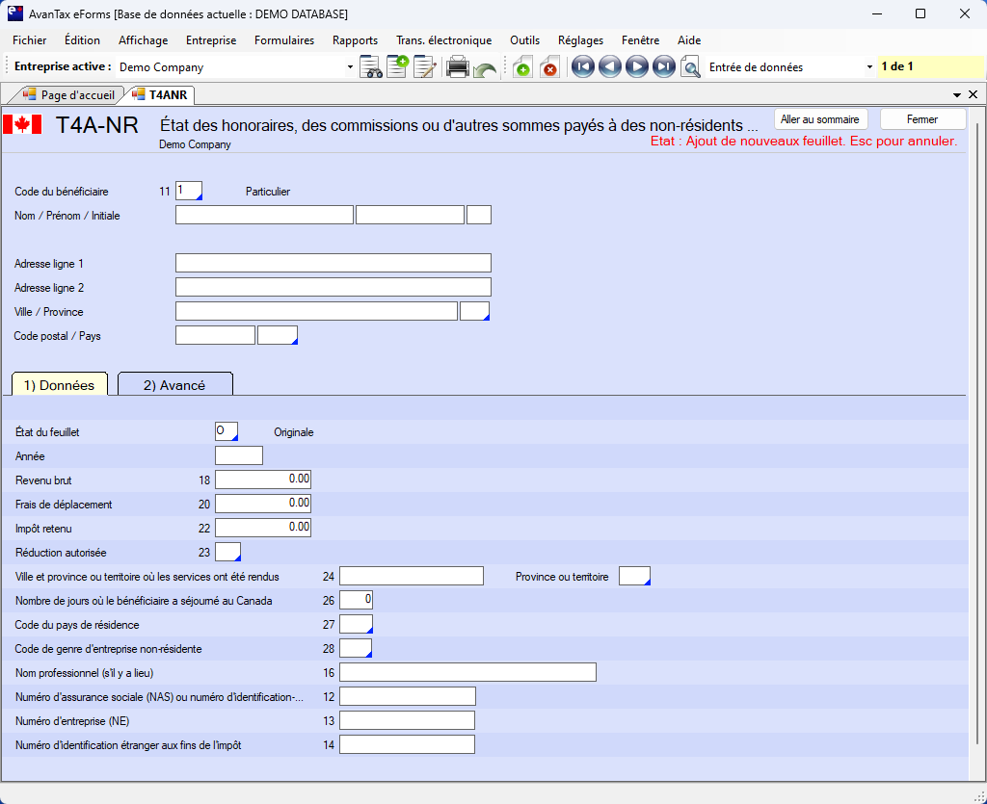987x804 pixels.
Task: Click the Adresse ligne 1 input field
Action: (x=333, y=263)
